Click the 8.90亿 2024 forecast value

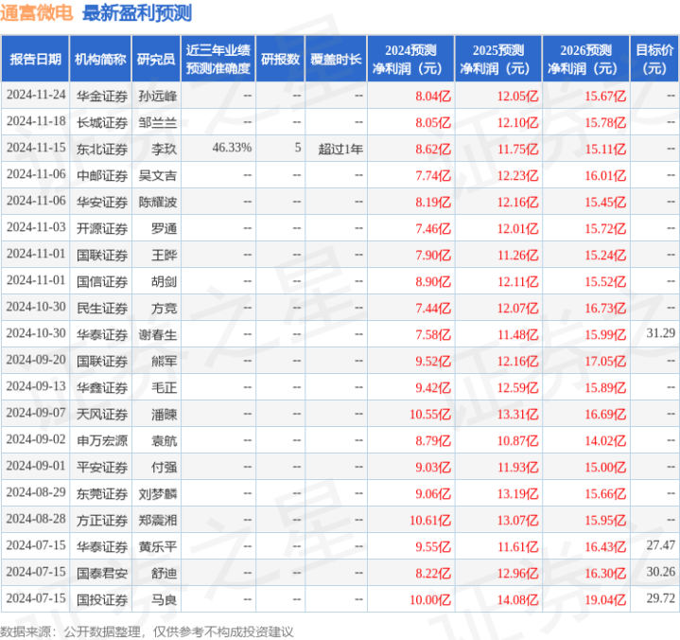(x=433, y=281)
